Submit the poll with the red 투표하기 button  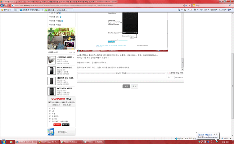click(x=57, y=125)
